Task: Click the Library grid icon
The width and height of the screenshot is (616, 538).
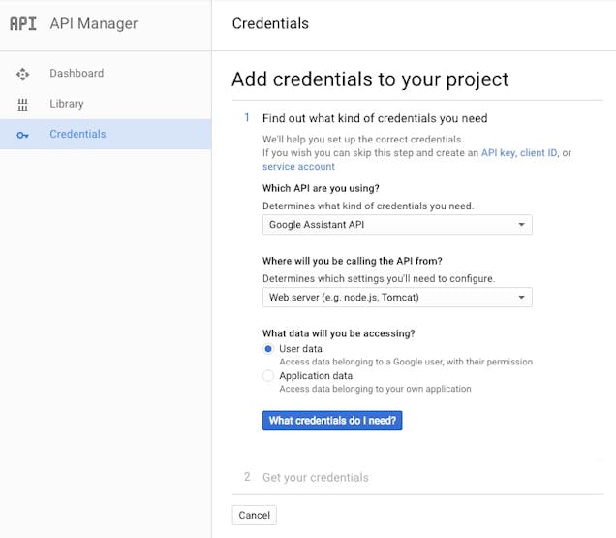Action: point(22,105)
